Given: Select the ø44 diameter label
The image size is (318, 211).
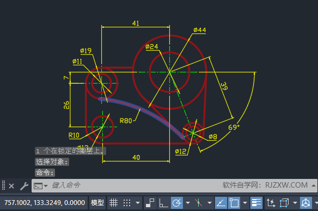Looking at the screenshot, I should click(x=199, y=30).
